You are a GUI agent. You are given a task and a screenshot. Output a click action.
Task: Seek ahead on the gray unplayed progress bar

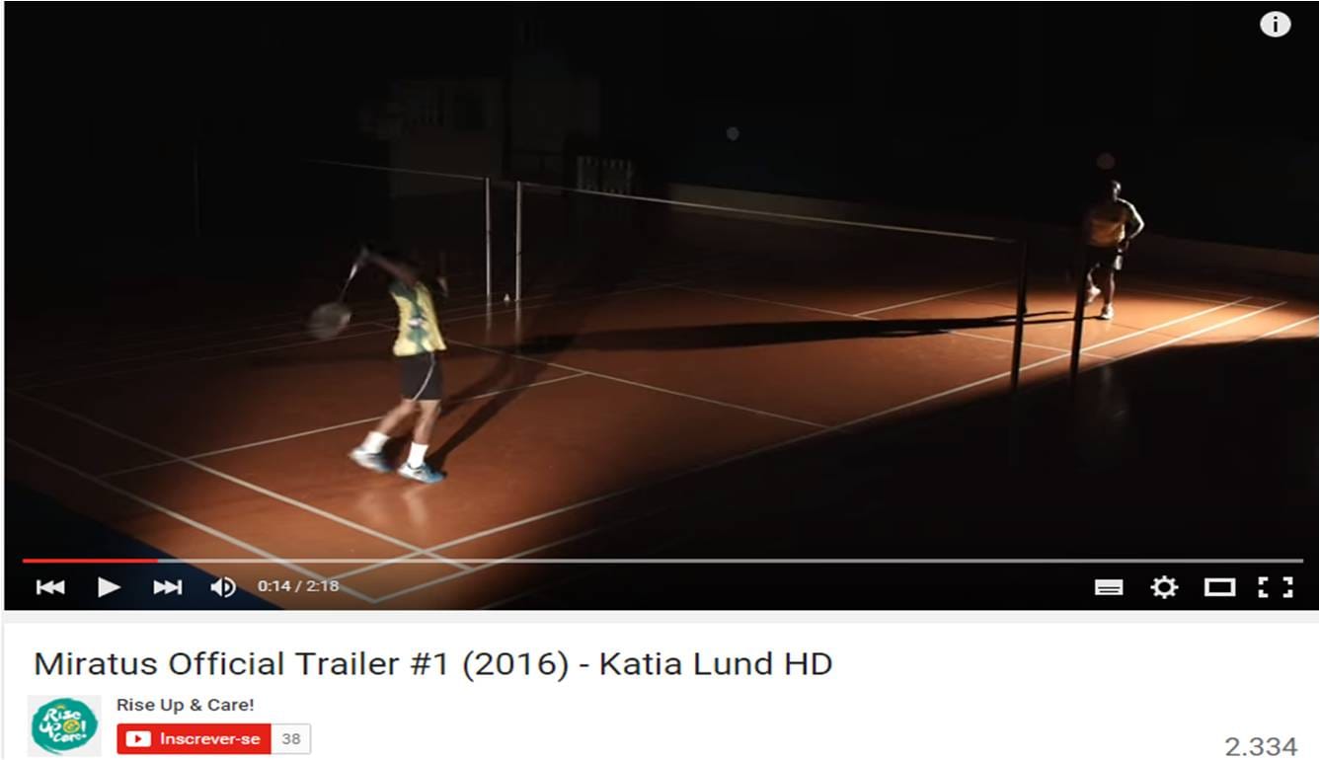(731, 561)
